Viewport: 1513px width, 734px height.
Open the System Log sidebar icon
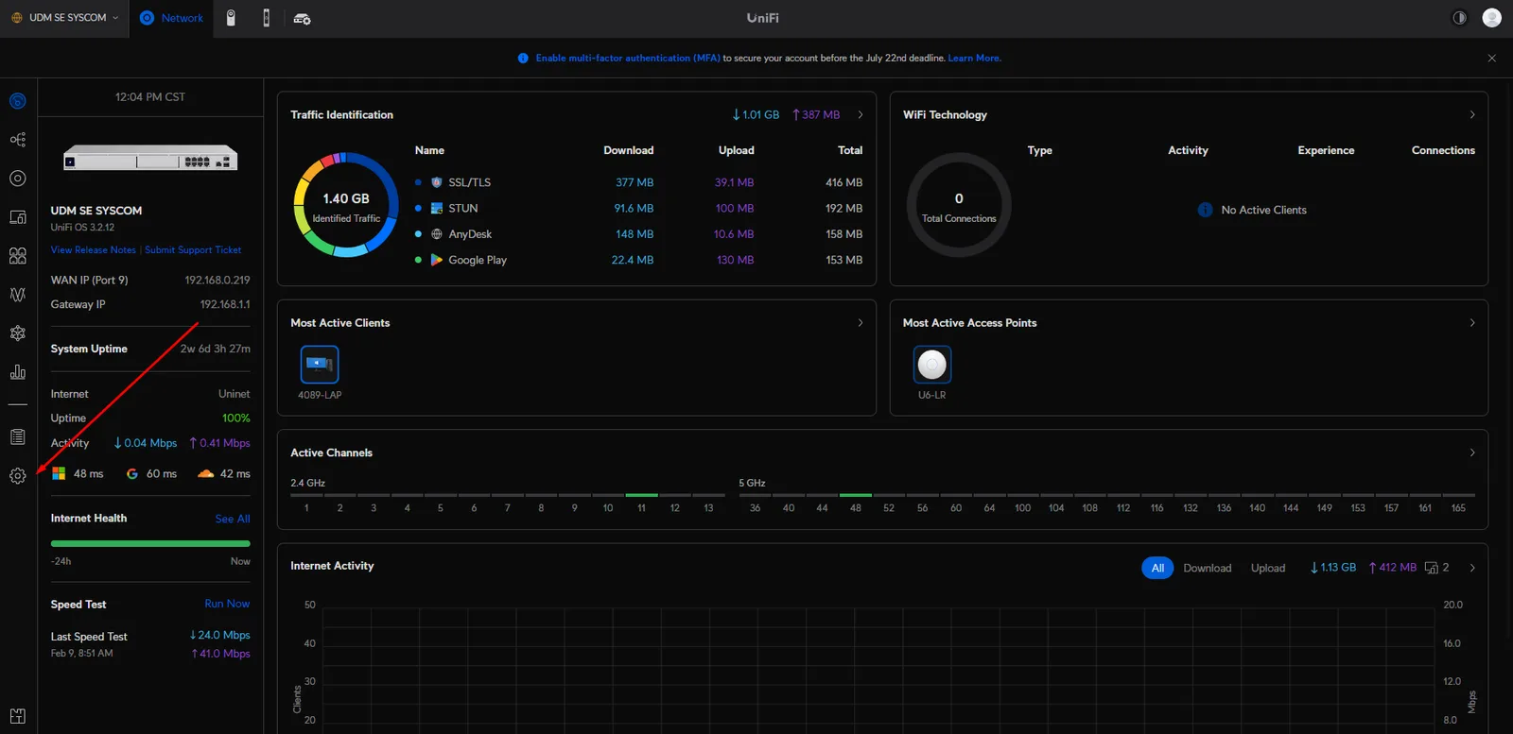click(18, 436)
